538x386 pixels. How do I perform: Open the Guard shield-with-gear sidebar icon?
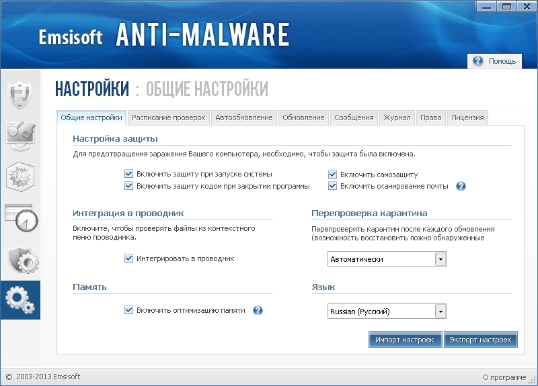23,259
